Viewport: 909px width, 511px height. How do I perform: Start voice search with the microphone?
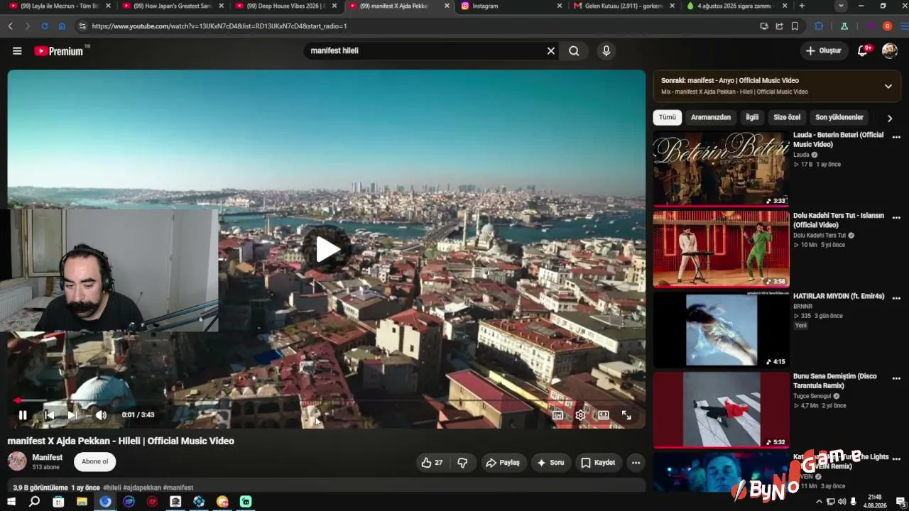606,51
